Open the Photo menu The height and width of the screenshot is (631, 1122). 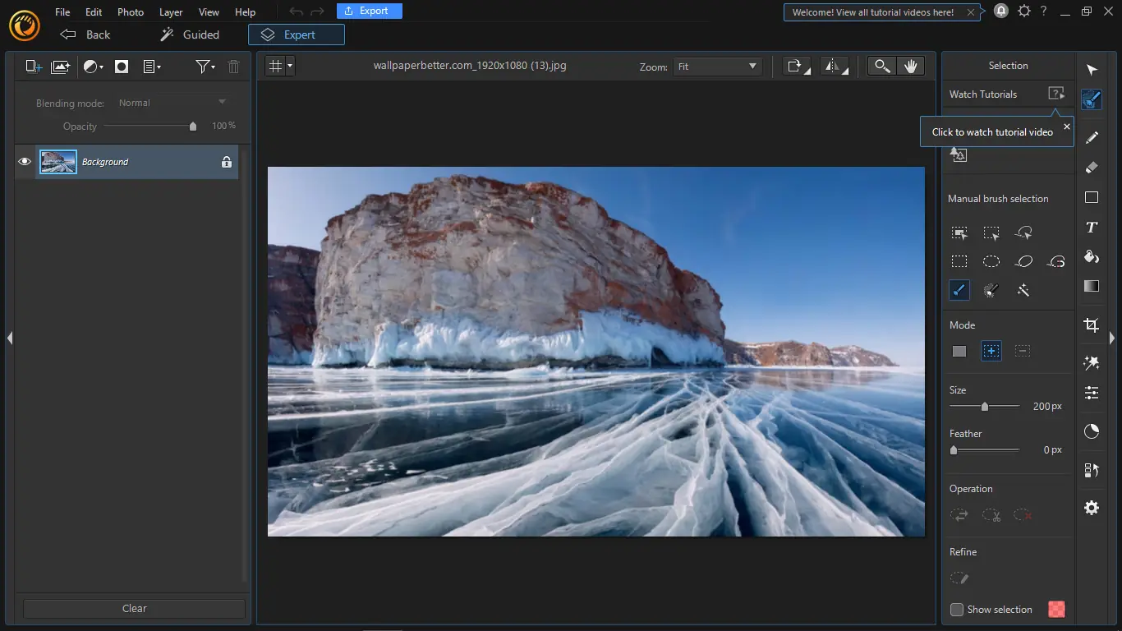tap(131, 12)
